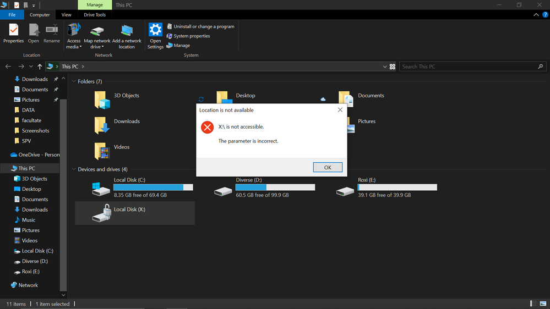Open Screenshots folder in sidebar

(35, 130)
